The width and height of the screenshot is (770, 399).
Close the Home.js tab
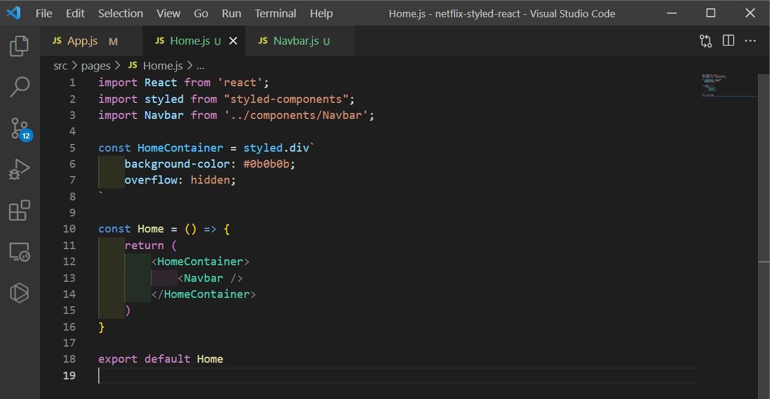[233, 41]
